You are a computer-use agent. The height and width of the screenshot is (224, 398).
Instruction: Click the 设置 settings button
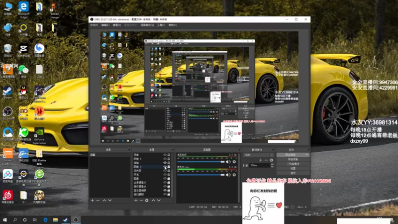(x=293, y=168)
